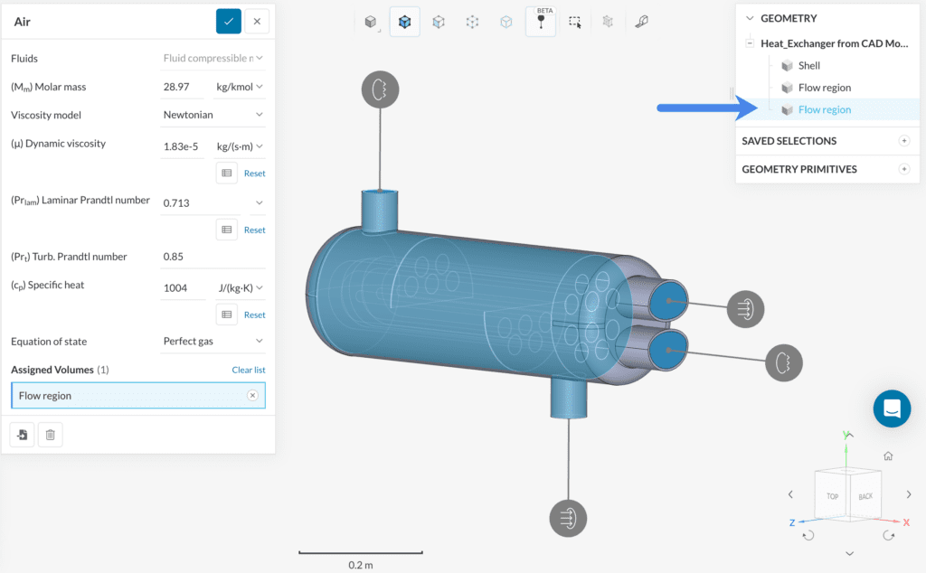Activate the box selection tool
The width and height of the screenshot is (926, 573).
(574, 21)
